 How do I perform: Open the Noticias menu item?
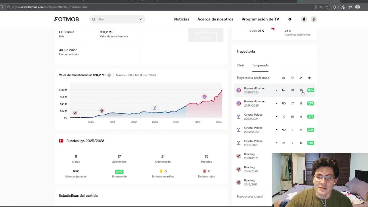pyautogui.click(x=182, y=19)
